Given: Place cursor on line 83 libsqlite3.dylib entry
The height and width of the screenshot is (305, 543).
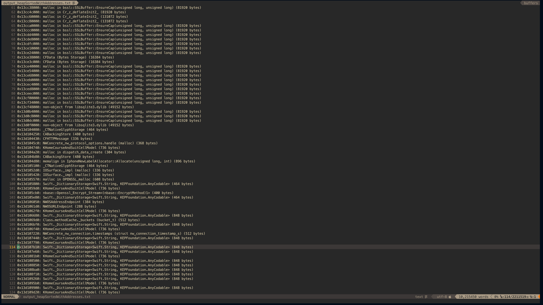Looking at the screenshot, I should (88, 107).
